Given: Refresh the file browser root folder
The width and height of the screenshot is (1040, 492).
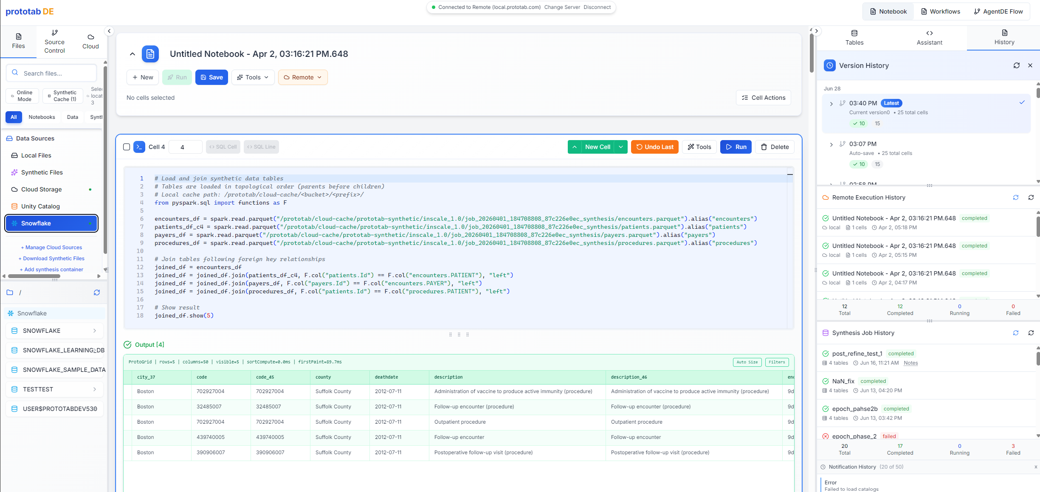Looking at the screenshot, I should tap(97, 292).
